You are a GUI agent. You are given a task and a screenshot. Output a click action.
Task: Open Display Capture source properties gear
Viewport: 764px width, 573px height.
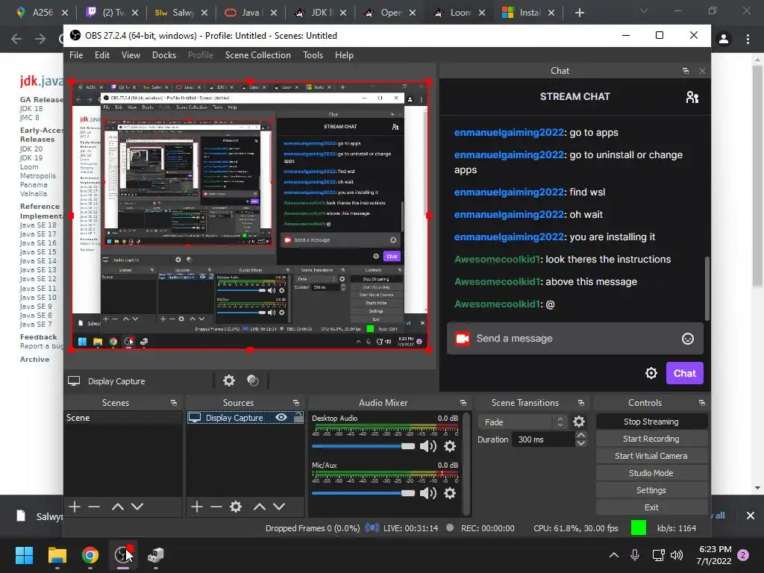[x=228, y=381]
